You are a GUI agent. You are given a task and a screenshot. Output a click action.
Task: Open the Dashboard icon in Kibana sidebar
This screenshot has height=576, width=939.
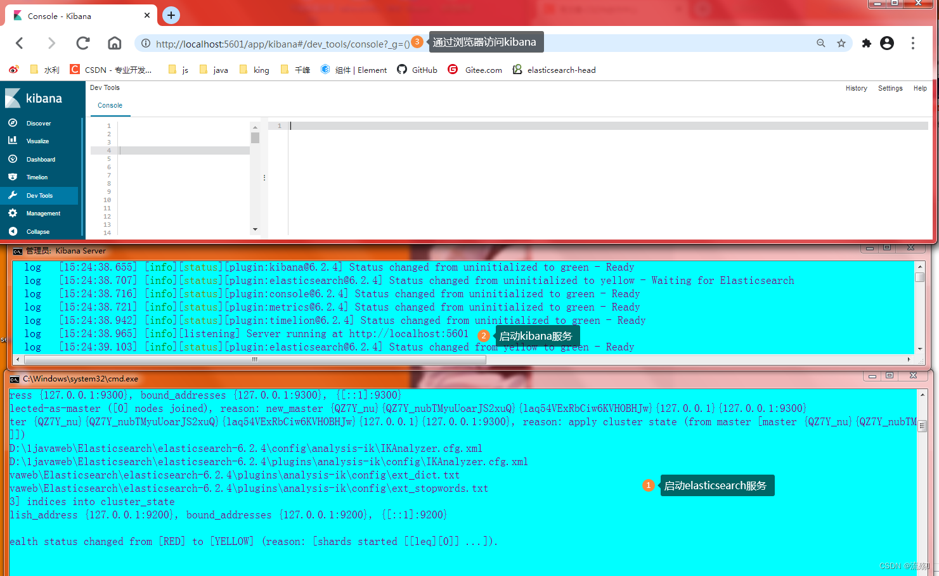[13, 159]
